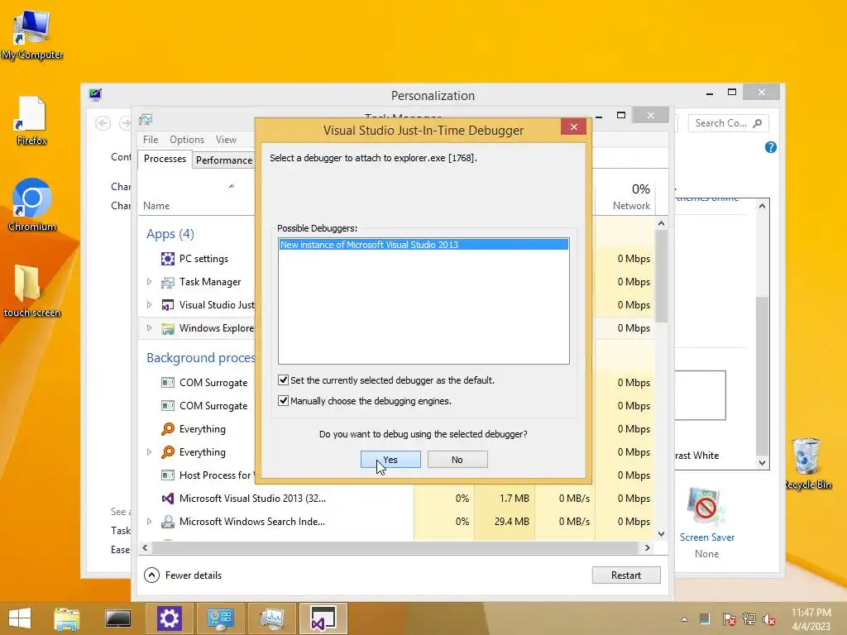Click Visual Studio Just-In-Time process icon
Screen dimensions: 847x635
(168, 305)
